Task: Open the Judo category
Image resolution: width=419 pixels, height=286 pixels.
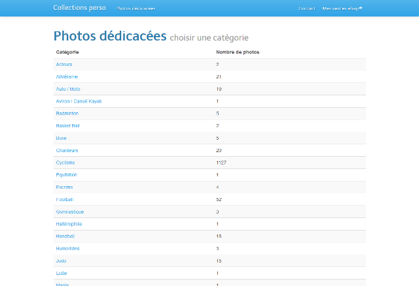Action: pos(62,261)
